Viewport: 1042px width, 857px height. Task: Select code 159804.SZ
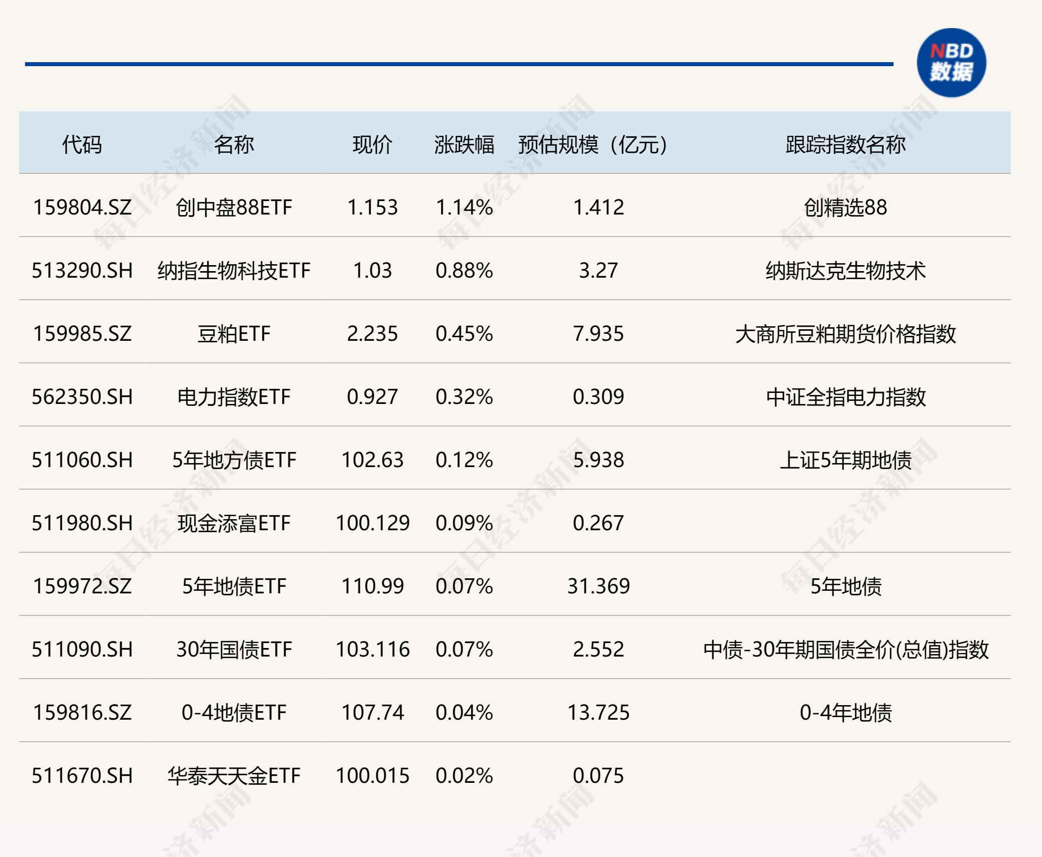click(82, 207)
